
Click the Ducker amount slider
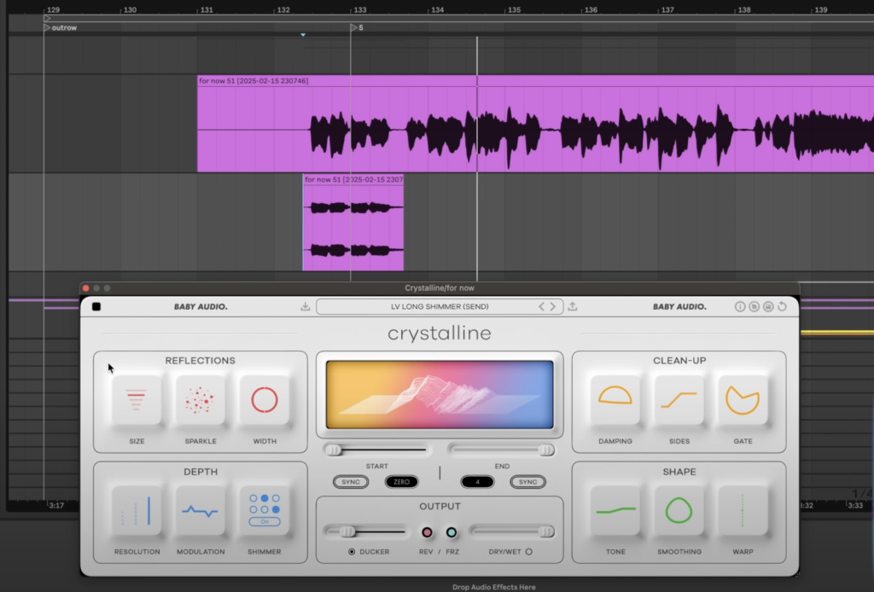click(366, 531)
